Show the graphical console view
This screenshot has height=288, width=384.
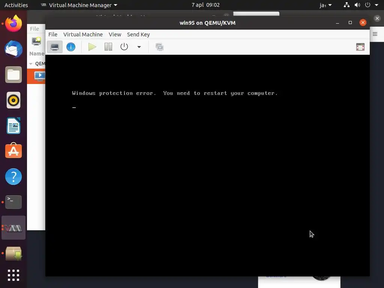(55, 47)
